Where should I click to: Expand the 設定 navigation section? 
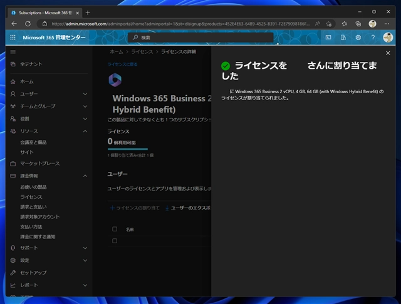coord(85,260)
